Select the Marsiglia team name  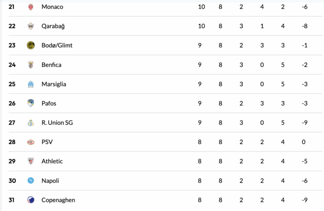pyautogui.click(x=54, y=84)
